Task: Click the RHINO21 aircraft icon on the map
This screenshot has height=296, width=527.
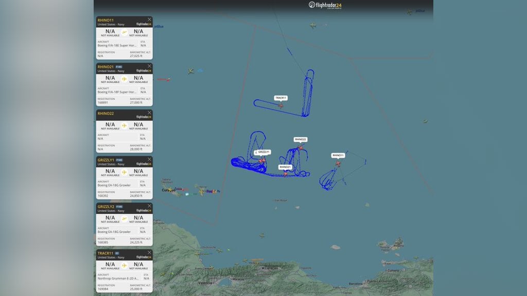Action: [x=286, y=174]
